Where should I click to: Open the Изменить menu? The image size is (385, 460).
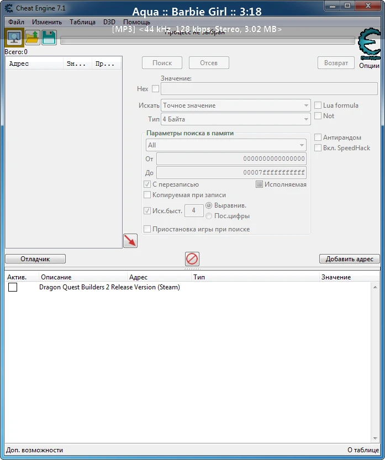tap(47, 22)
